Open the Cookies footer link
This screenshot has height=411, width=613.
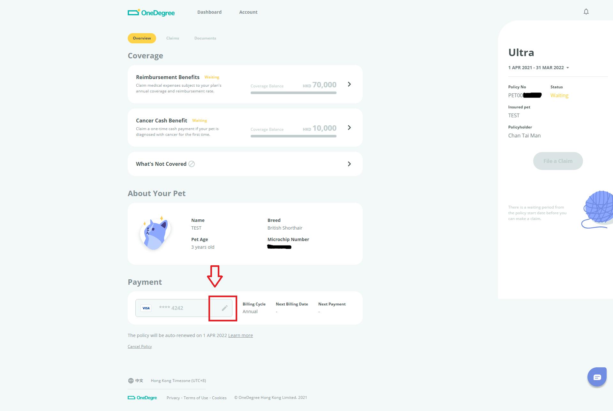[x=219, y=398]
